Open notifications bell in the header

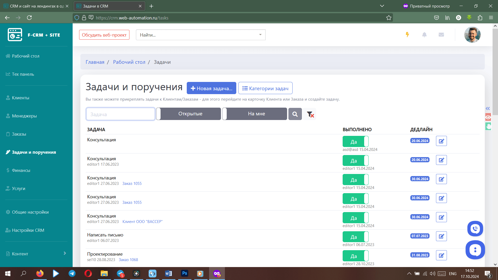point(424,34)
